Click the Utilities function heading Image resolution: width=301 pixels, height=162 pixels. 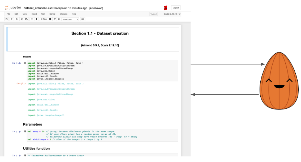click(x=36, y=148)
